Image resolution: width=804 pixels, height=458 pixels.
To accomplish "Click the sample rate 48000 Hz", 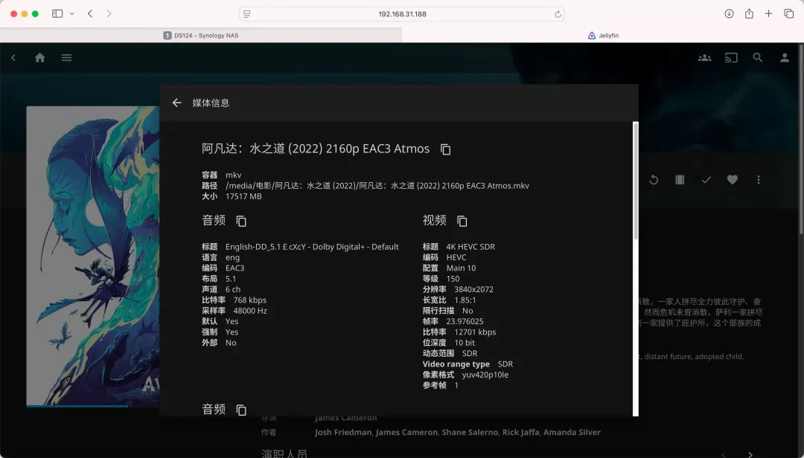I will click(x=249, y=311).
